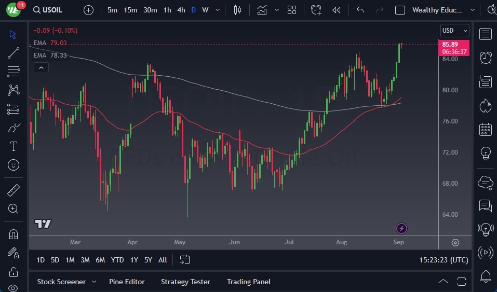
Task: Toggle hide all drawings eye icon
Action: pyautogui.click(x=14, y=288)
